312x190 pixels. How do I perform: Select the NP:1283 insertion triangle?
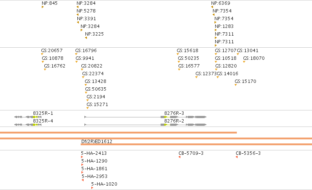pos(216,30)
